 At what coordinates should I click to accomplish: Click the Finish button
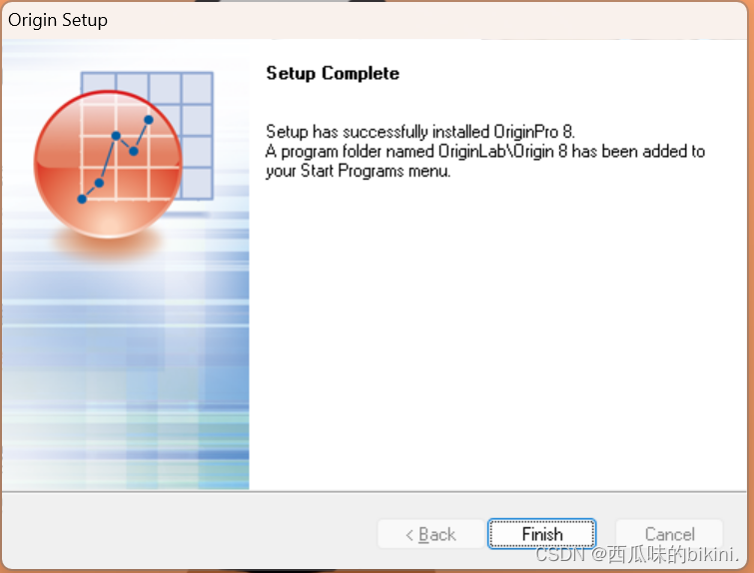542,534
